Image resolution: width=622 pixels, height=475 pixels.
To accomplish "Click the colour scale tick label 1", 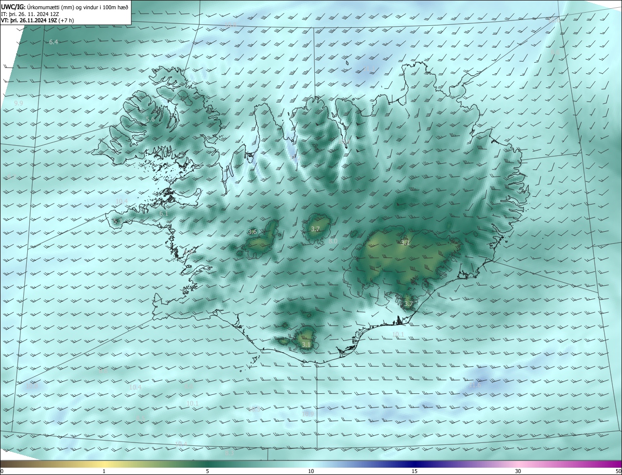I will pyautogui.click(x=104, y=472).
